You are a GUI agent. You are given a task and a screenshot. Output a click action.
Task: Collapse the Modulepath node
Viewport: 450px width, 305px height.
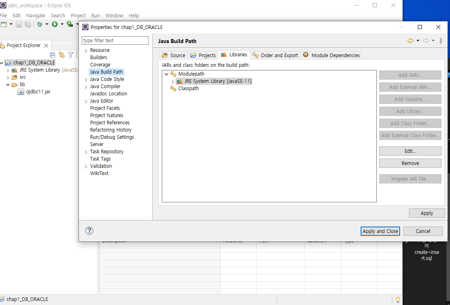167,74
